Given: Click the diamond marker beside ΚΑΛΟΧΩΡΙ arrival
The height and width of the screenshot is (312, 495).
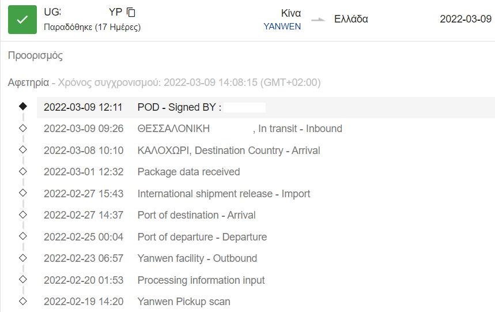Looking at the screenshot, I should point(22,149).
